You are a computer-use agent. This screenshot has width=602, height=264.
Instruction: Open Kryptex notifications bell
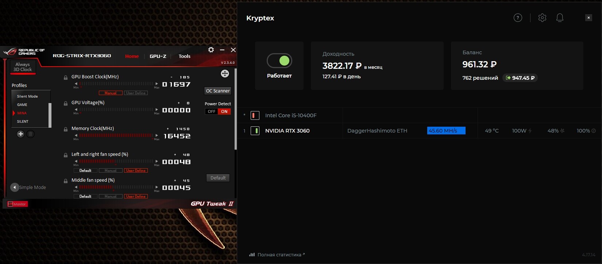[560, 17]
